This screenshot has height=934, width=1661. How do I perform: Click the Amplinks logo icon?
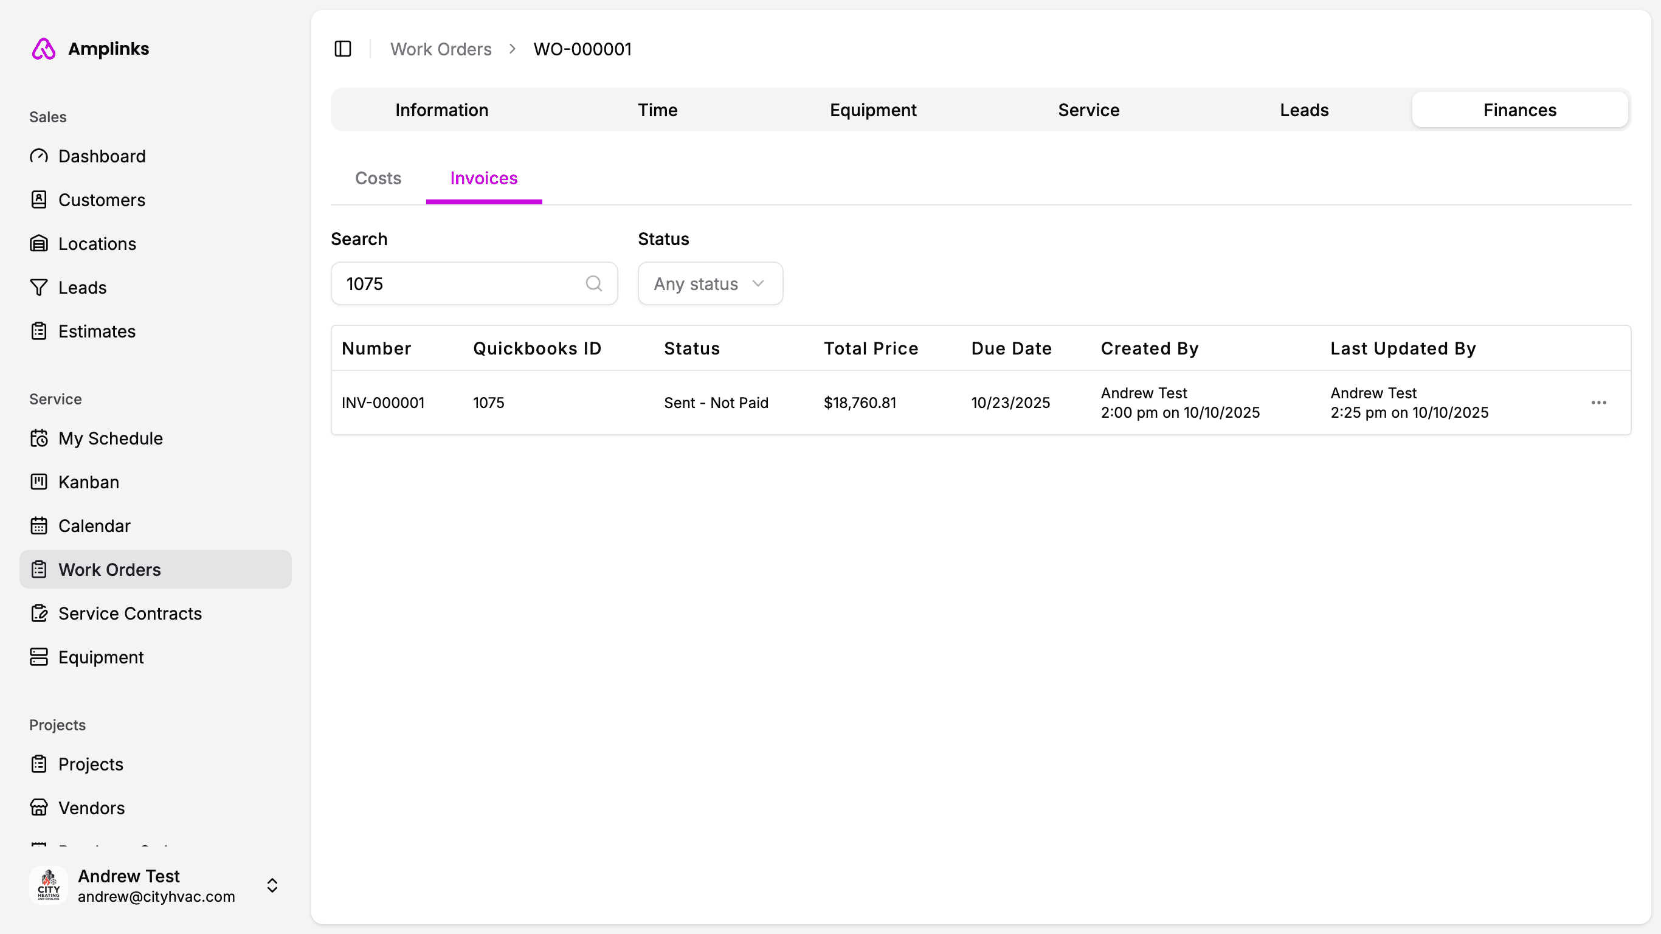[43, 49]
